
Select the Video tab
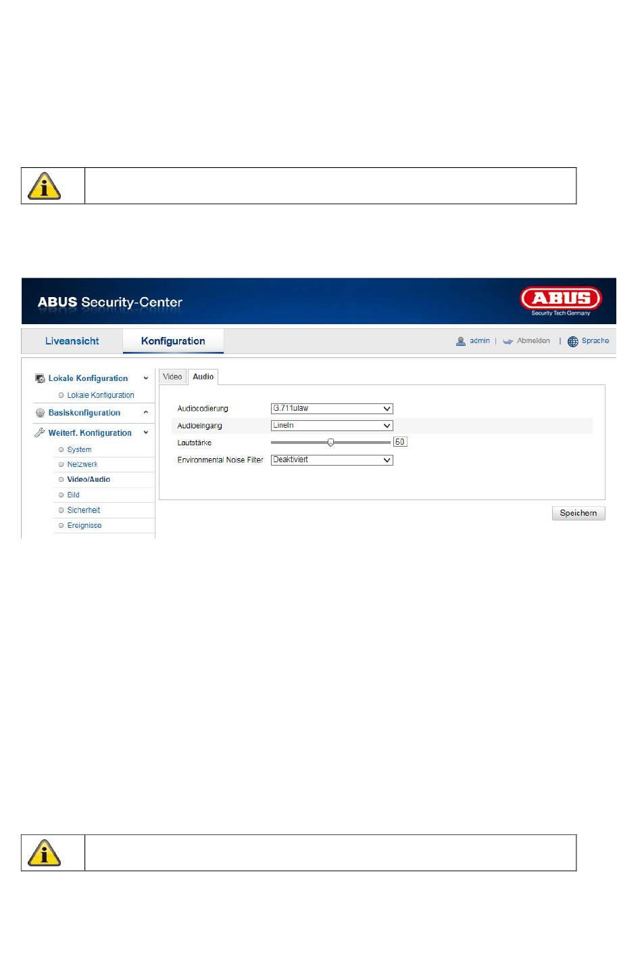click(x=172, y=377)
